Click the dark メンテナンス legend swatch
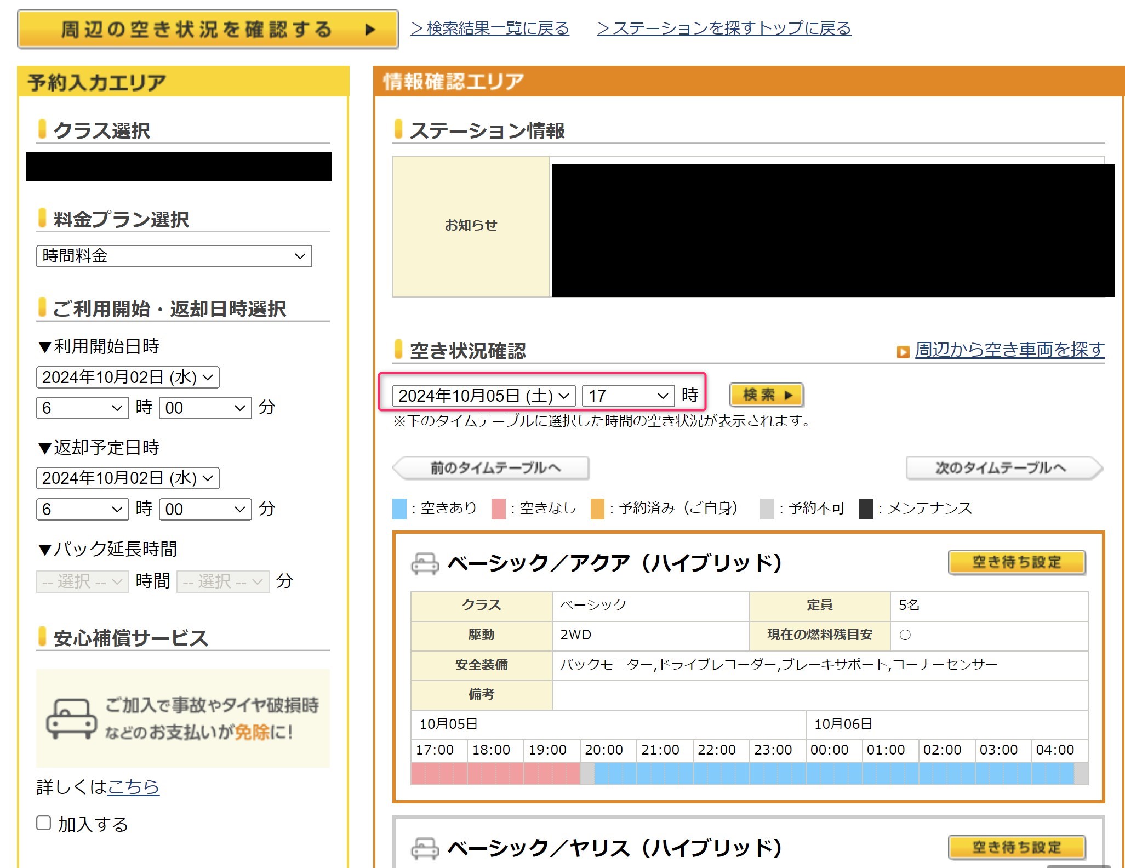 pos(866,509)
